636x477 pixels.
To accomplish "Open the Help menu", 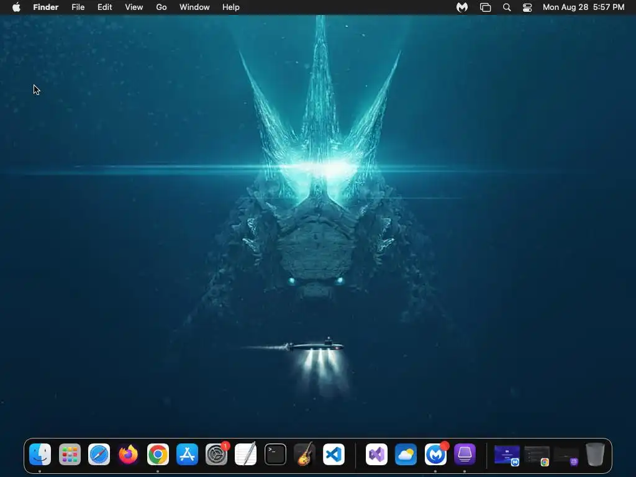I will tap(231, 7).
